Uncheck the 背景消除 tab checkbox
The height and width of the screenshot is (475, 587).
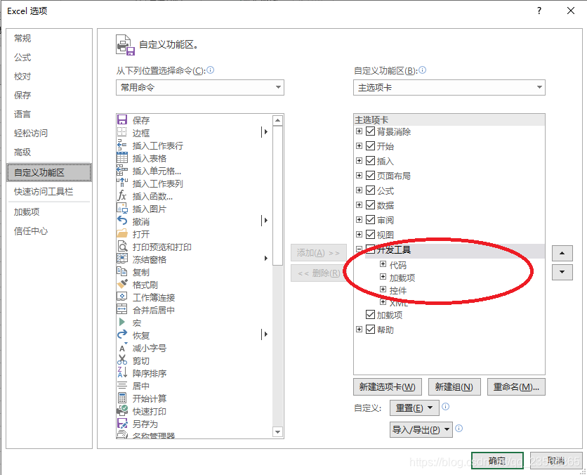click(x=370, y=131)
